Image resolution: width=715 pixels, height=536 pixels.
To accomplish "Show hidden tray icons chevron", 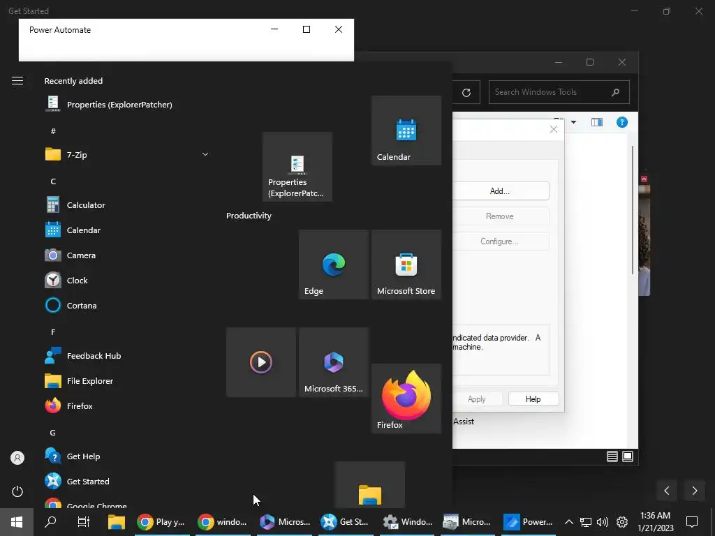I will point(568,522).
